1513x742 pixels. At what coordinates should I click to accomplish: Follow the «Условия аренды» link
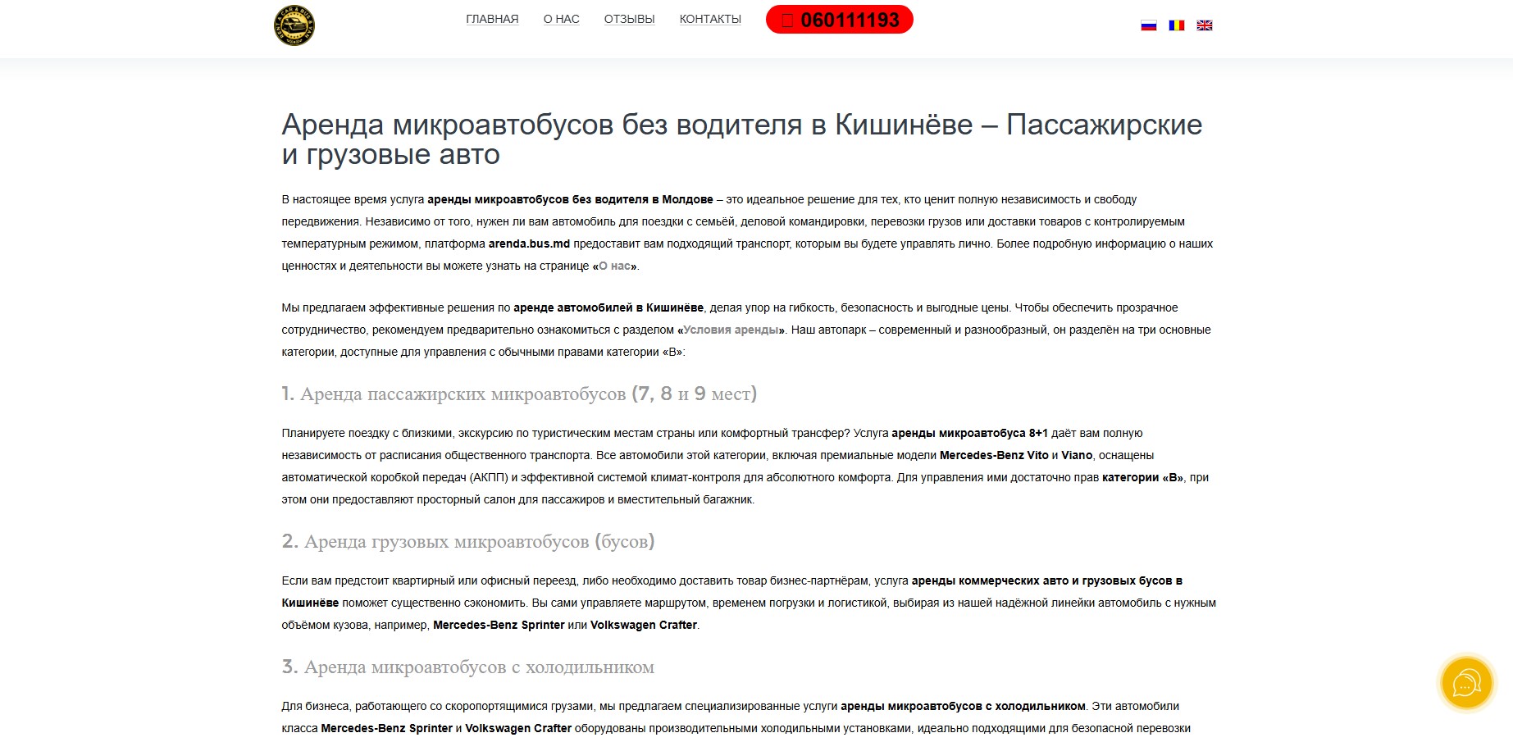coord(731,330)
